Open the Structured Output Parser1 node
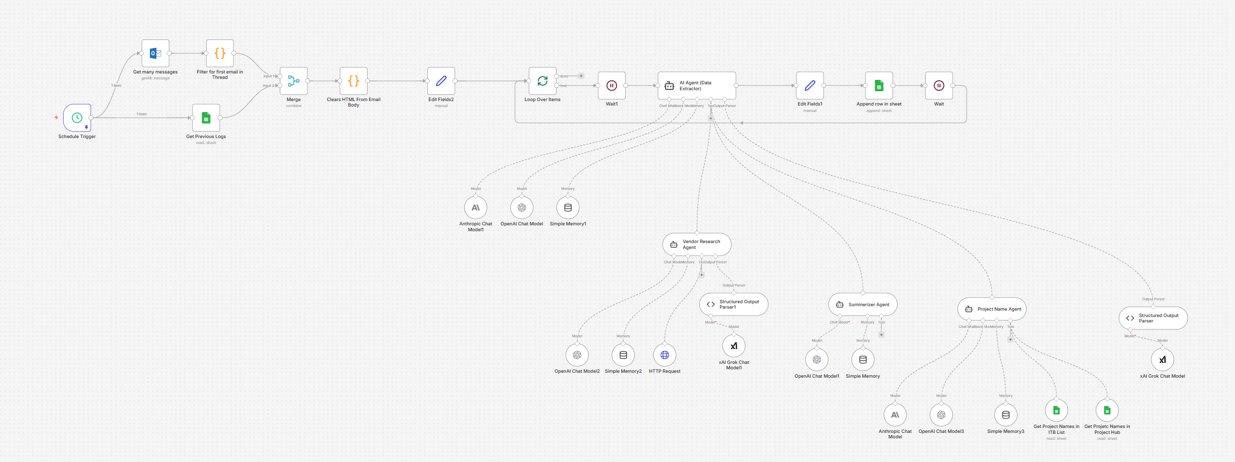The height and width of the screenshot is (462, 1235). pyautogui.click(x=733, y=304)
